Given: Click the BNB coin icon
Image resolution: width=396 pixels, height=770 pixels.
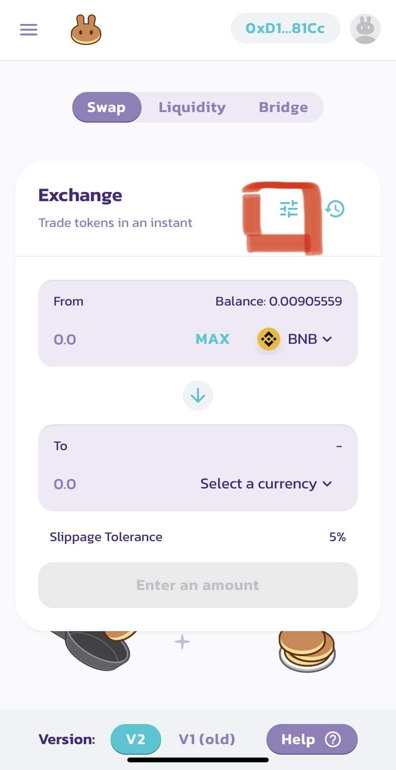Looking at the screenshot, I should (269, 339).
